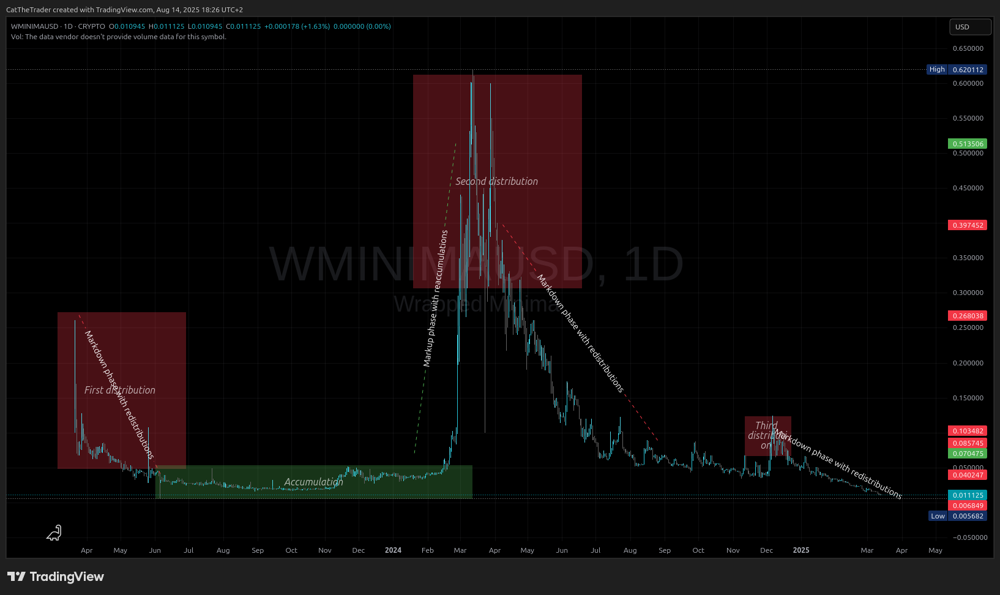
Task: Select the Markup phase with reaccumulations label
Action: (436, 299)
